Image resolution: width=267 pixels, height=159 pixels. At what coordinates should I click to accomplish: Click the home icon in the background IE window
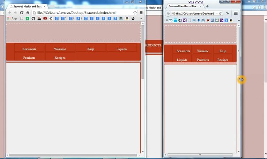click(254, 7)
